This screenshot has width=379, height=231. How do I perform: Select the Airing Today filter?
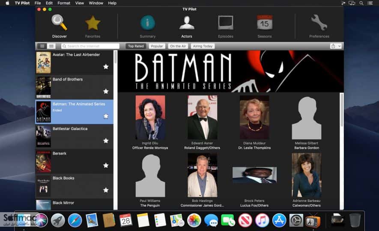203,46
